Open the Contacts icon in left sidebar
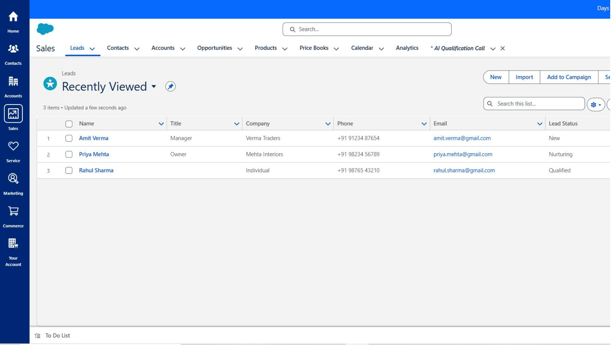 pos(13,49)
